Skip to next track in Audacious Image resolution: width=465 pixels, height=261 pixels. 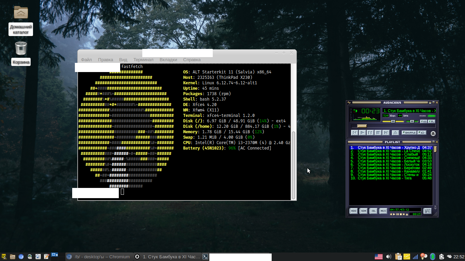386,133
